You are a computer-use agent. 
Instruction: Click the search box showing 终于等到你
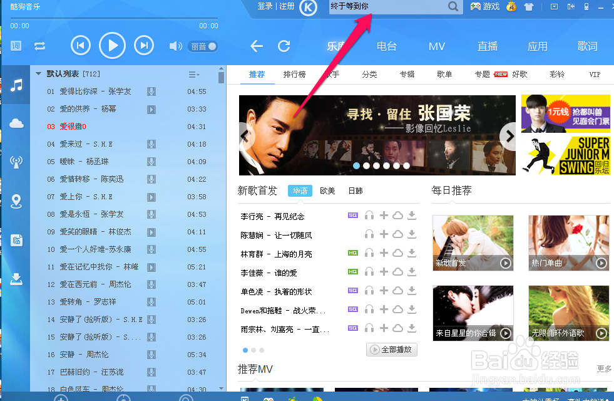tap(388, 8)
